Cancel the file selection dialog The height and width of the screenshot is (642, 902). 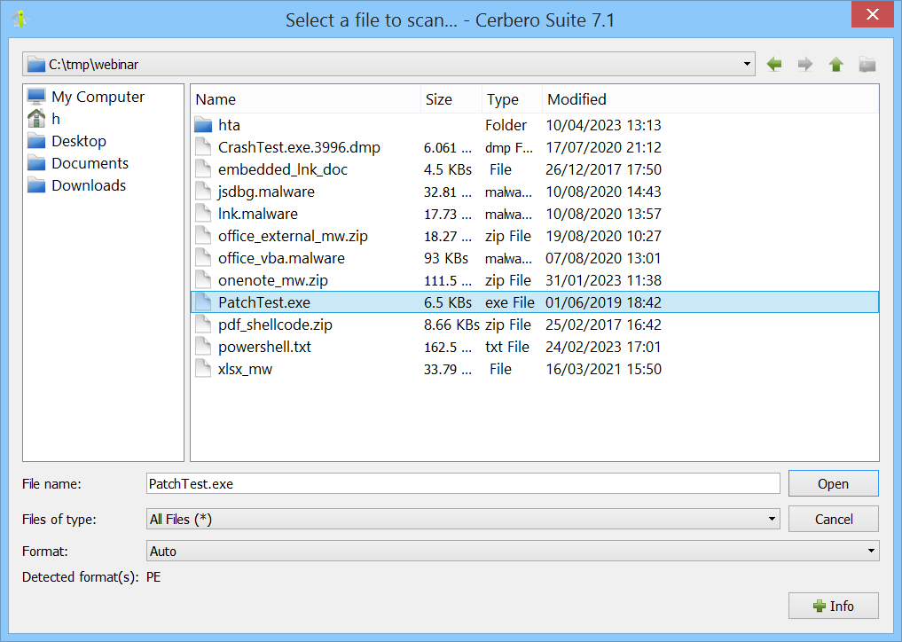[x=833, y=519]
